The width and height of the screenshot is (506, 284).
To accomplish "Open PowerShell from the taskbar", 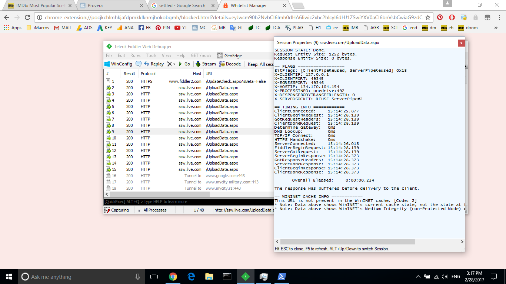I will [282, 277].
